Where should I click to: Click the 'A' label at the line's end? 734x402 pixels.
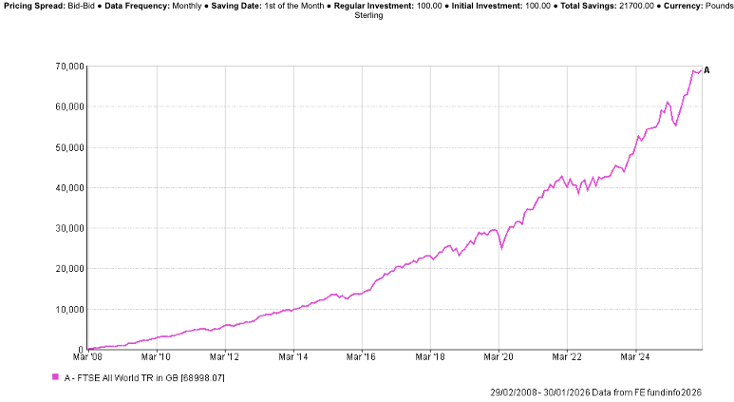pyautogui.click(x=706, y=69)
